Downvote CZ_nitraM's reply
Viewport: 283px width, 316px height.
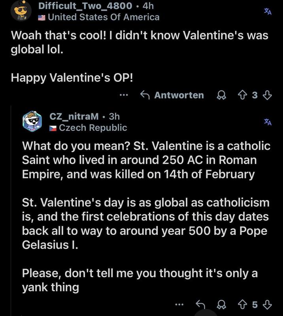click(x=267, y=304)
